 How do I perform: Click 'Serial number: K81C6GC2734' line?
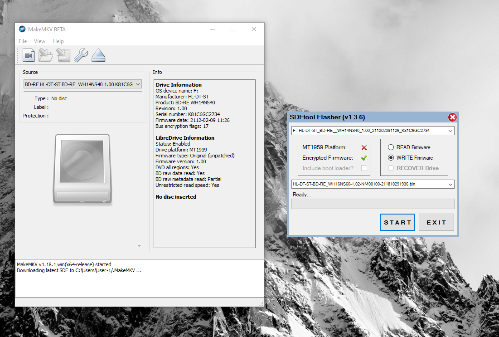(x=188, y=114)
